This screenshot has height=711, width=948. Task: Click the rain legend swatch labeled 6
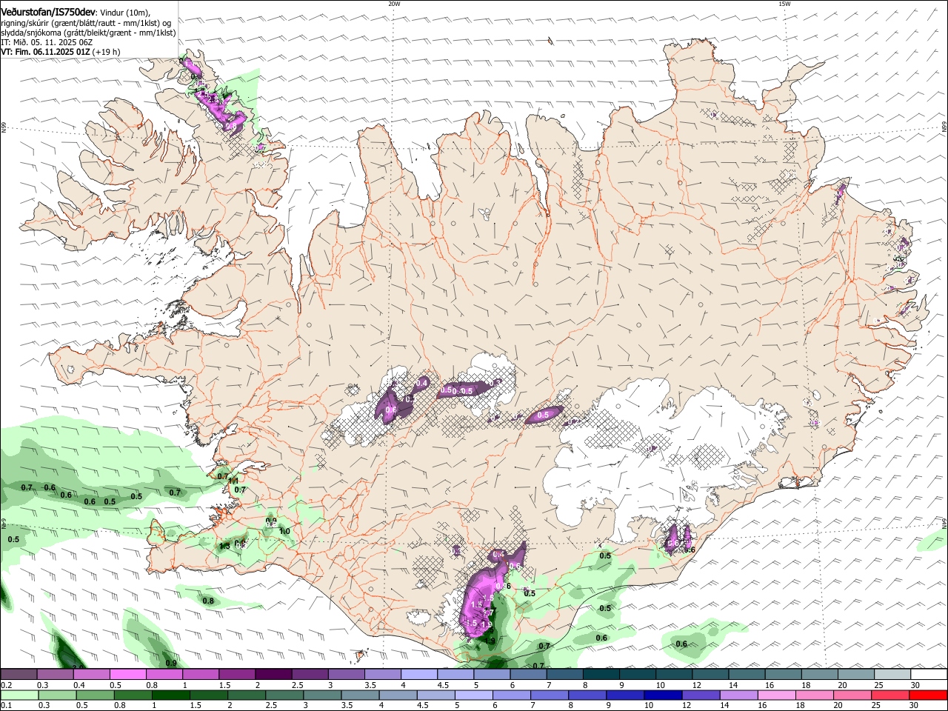click(511, 695)
